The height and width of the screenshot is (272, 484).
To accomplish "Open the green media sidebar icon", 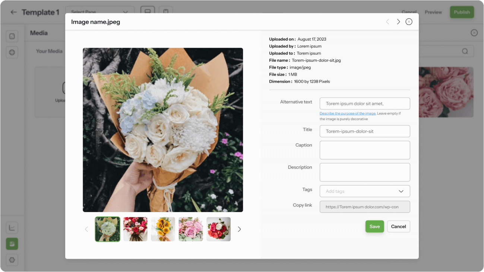I will (x=12, y=244).
